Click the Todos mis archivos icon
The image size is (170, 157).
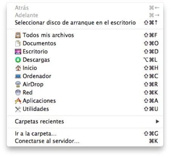coord(18,35)
